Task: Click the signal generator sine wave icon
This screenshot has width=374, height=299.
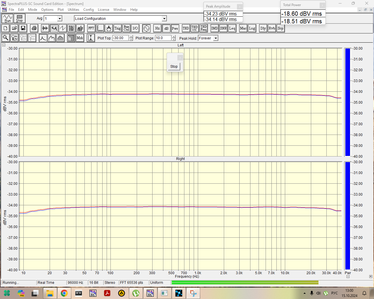Action: click(146, 28)
